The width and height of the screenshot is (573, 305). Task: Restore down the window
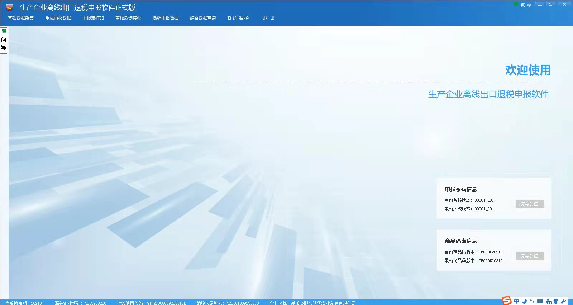551,4
